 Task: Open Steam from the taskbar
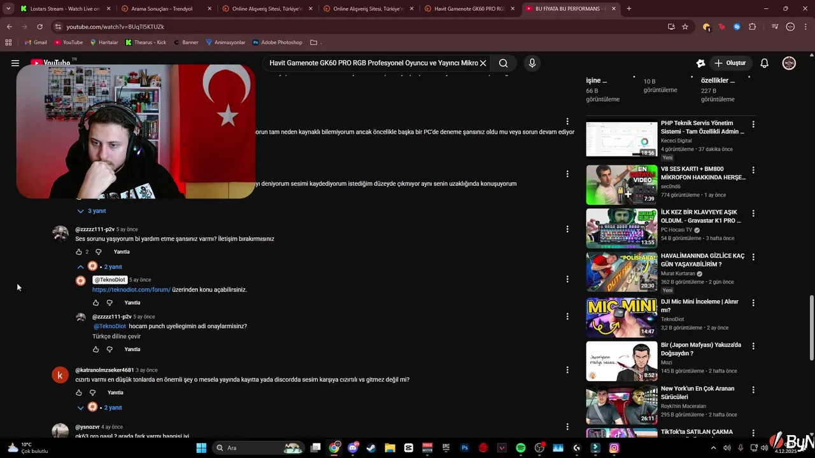[371, 448]
